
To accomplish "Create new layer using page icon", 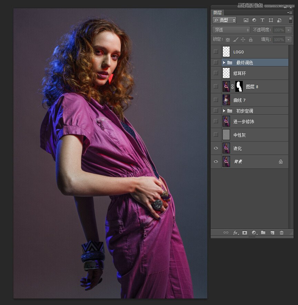I will [272, 233].
